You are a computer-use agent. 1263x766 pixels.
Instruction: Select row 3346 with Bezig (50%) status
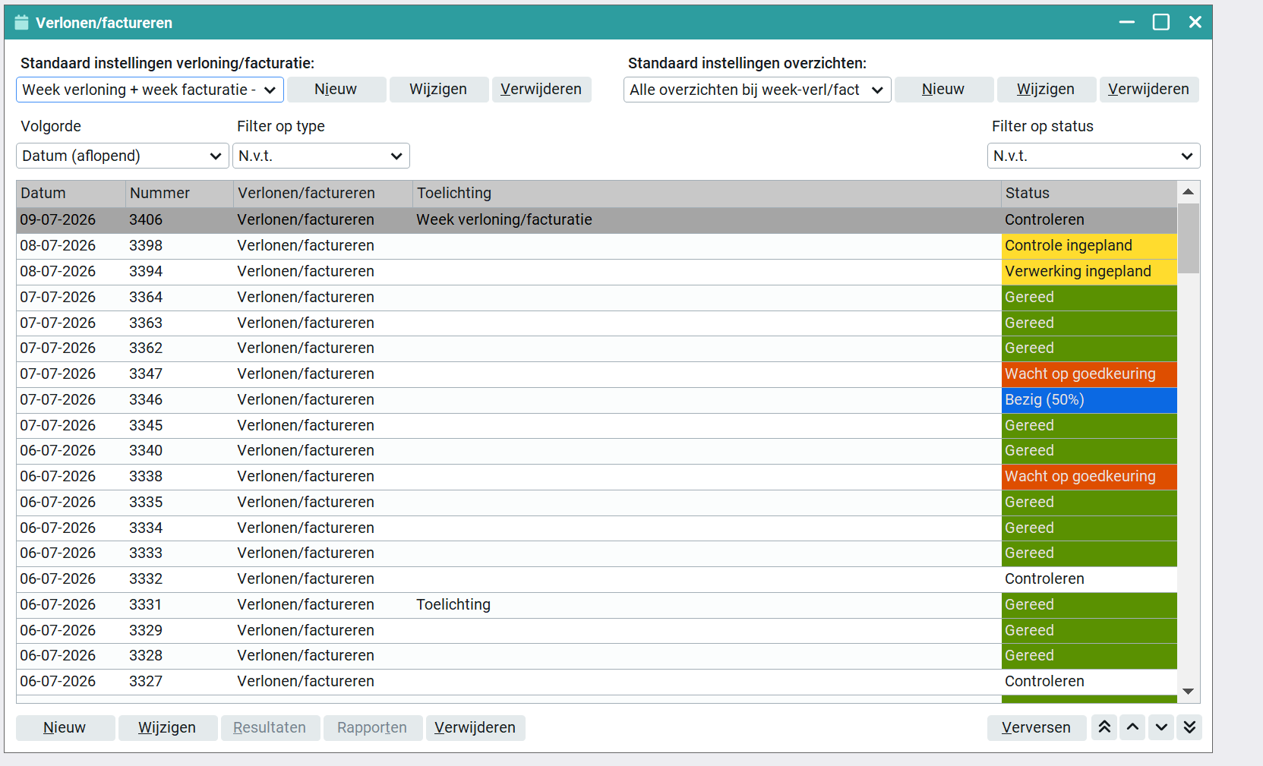597,399
